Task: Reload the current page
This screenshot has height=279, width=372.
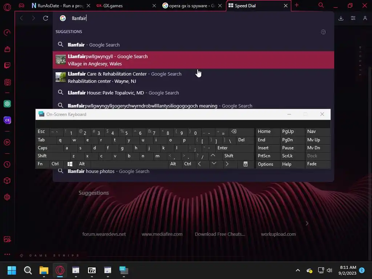Action: [x=45, y=18]
